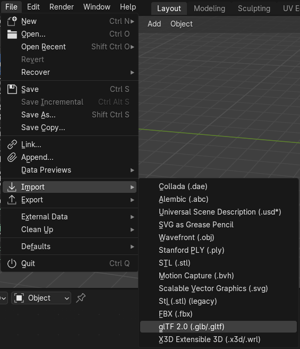Click the Link chain icon
This screenshot has height=349, width=300.
(x=12, y=144)
